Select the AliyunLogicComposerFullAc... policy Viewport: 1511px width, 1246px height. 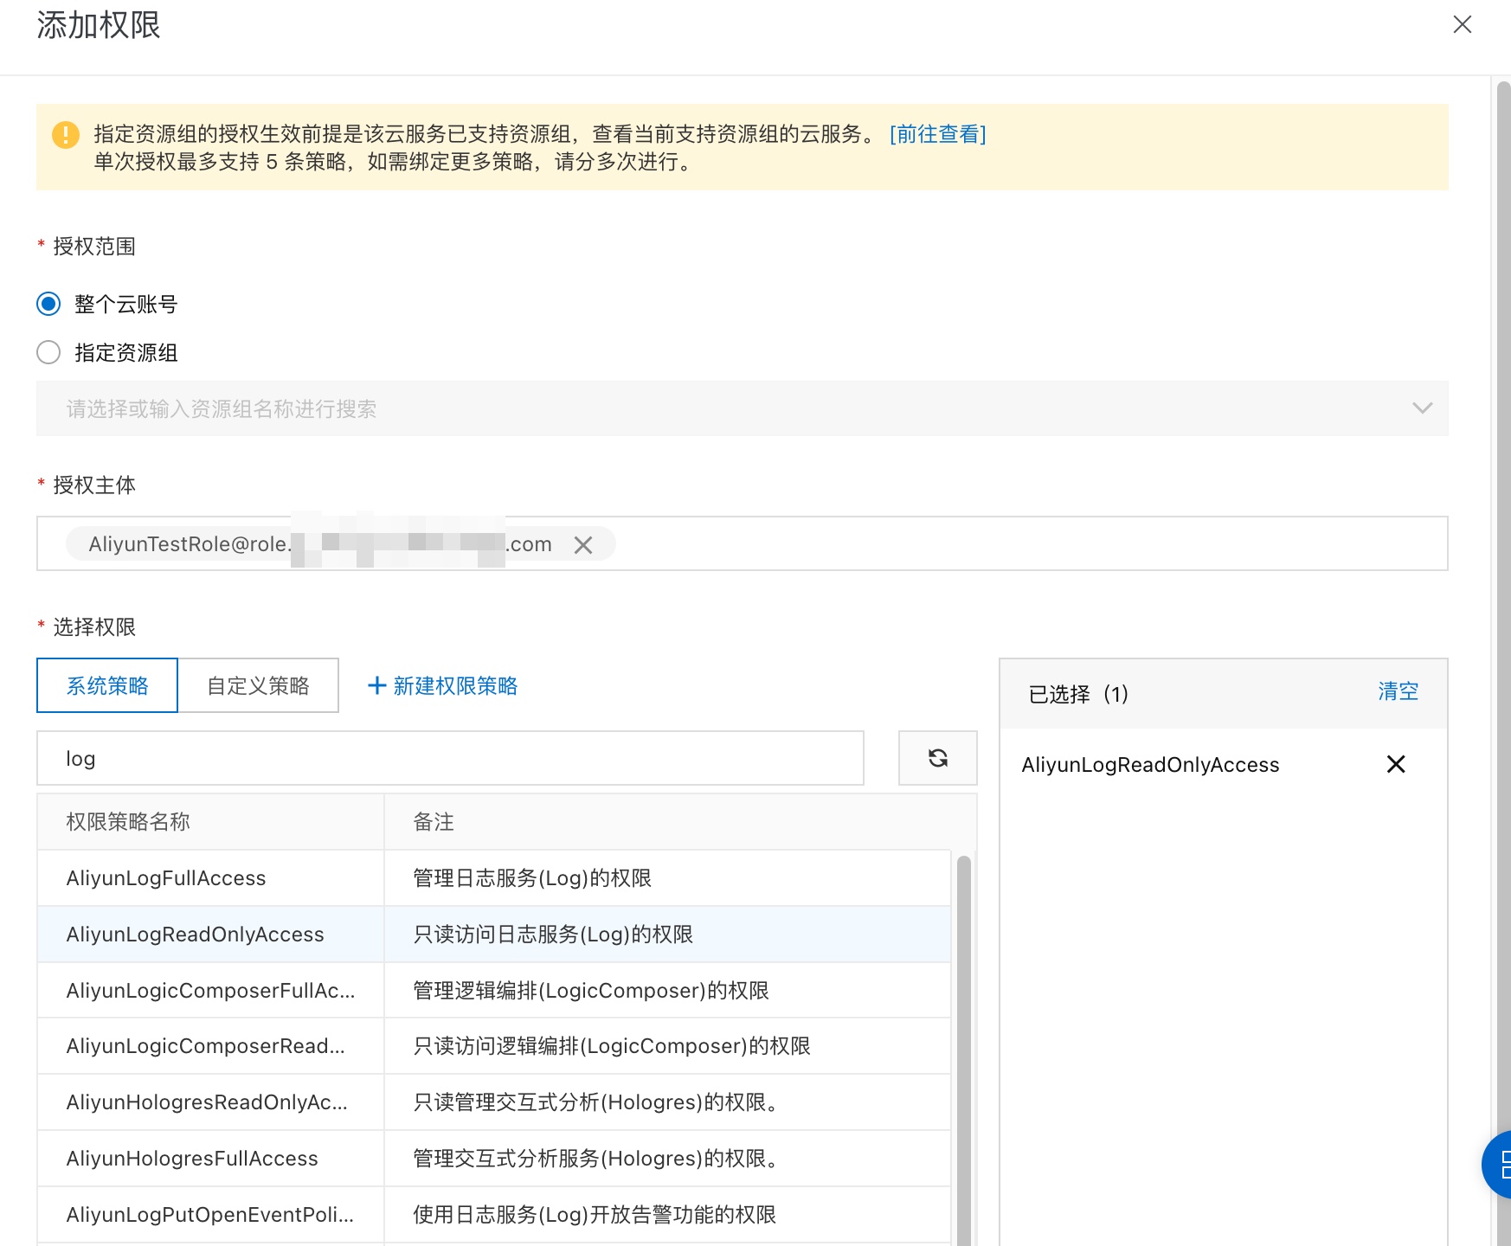click(x=493, y=991)
